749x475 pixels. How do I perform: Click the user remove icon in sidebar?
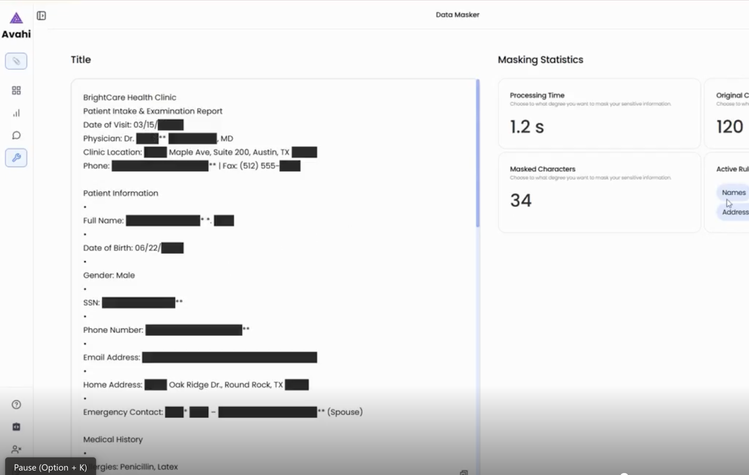coord(16,449)
